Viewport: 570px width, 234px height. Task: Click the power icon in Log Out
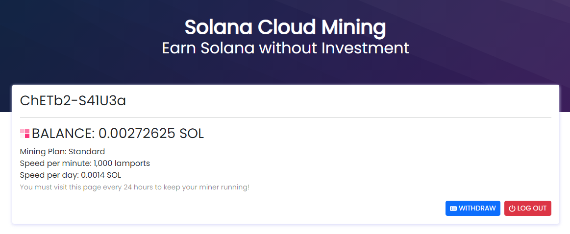click(512, 209)
